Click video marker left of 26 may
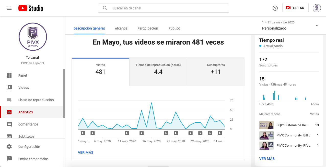The height and width of the screenshot is (167, 326). pyautogui.click(x=191, y=133)
